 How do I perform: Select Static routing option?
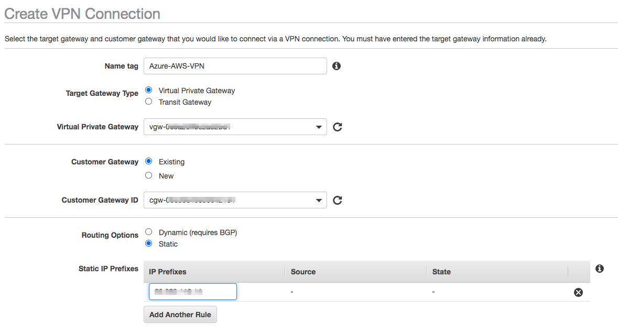[x=148, y=244]
